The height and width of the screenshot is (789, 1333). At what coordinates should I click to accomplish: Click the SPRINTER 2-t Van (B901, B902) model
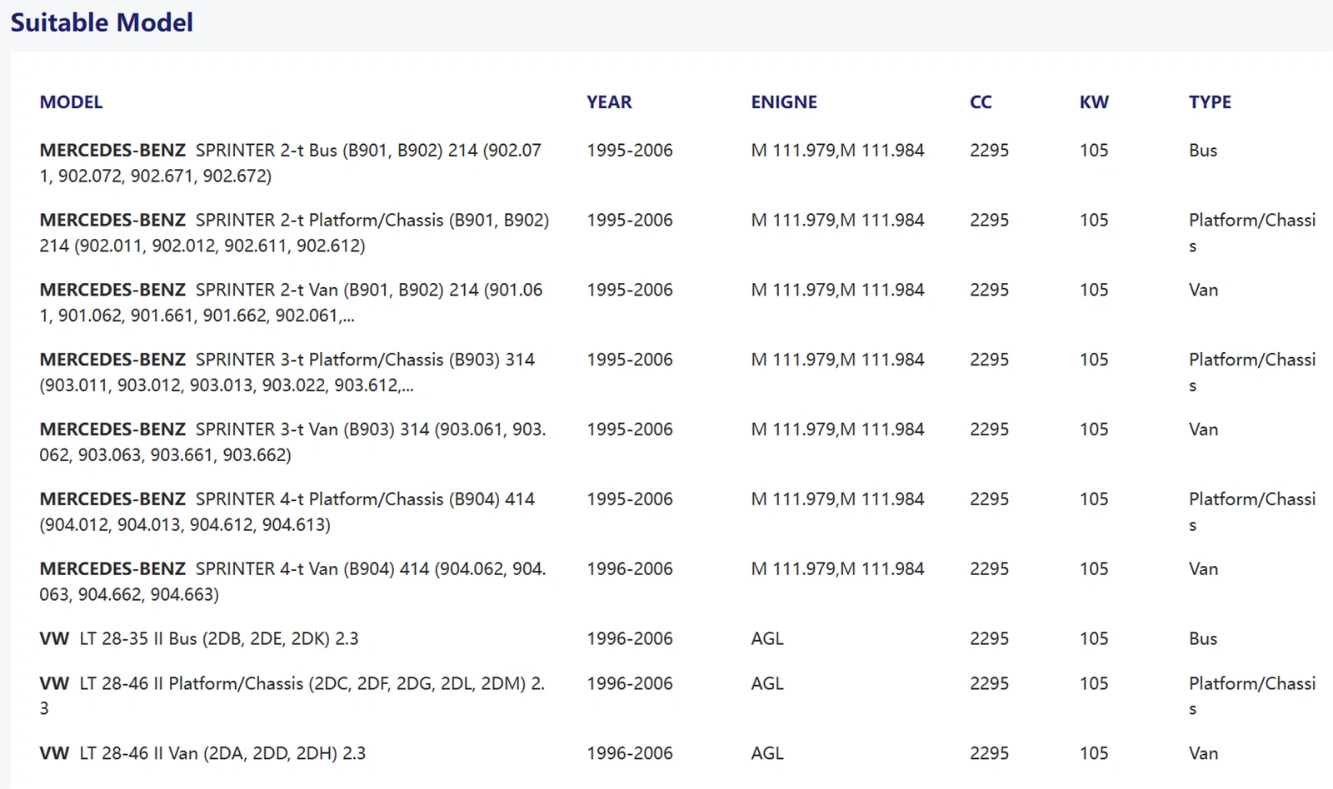coord(291,303)
